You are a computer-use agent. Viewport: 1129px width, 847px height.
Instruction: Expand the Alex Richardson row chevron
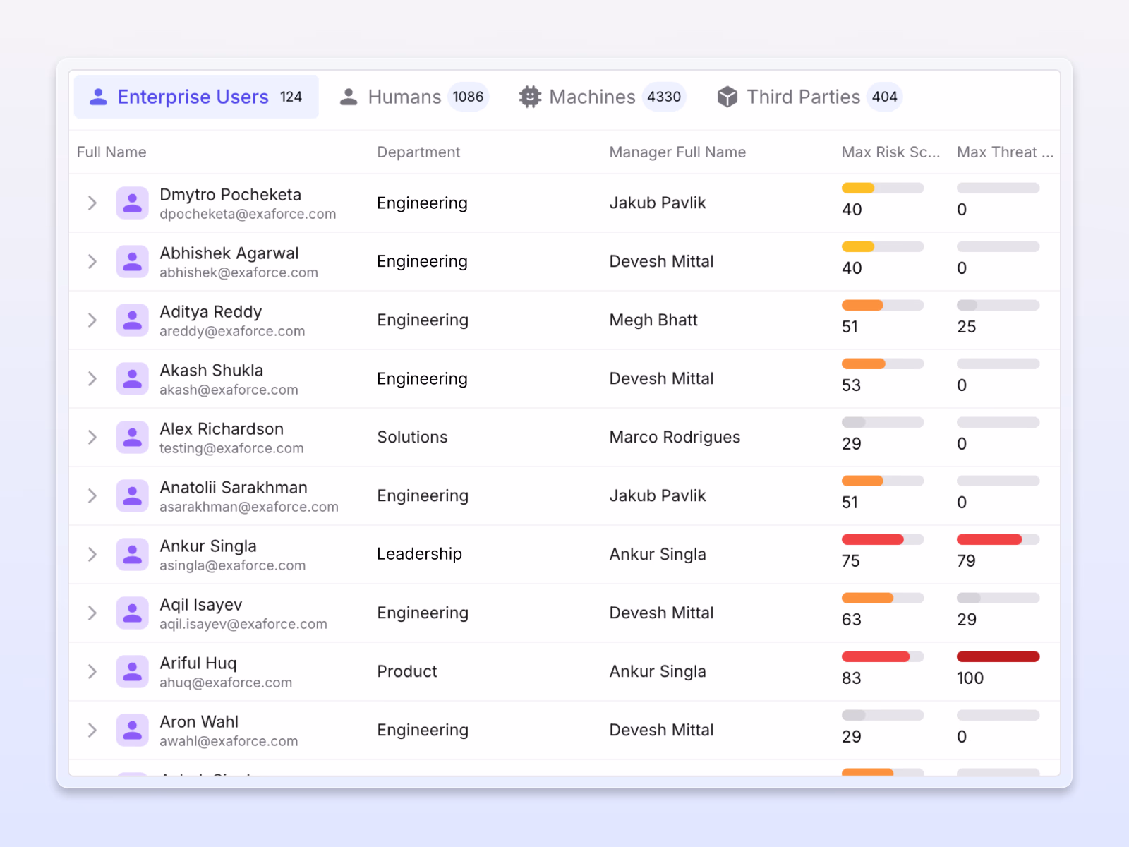coord(92,437)
